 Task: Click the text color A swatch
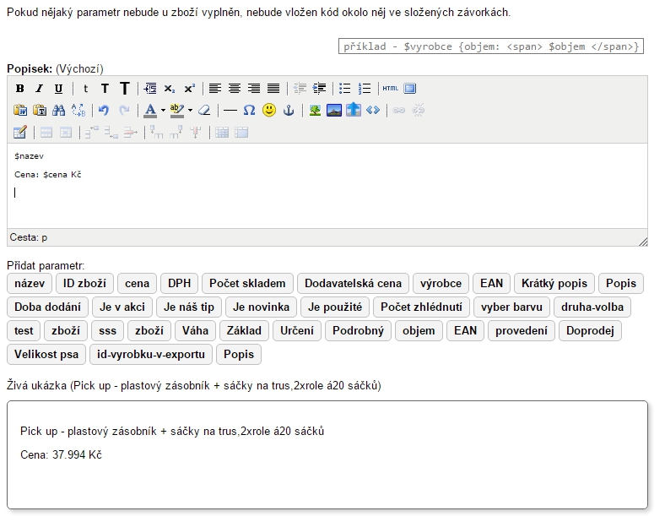coord(150,110)
